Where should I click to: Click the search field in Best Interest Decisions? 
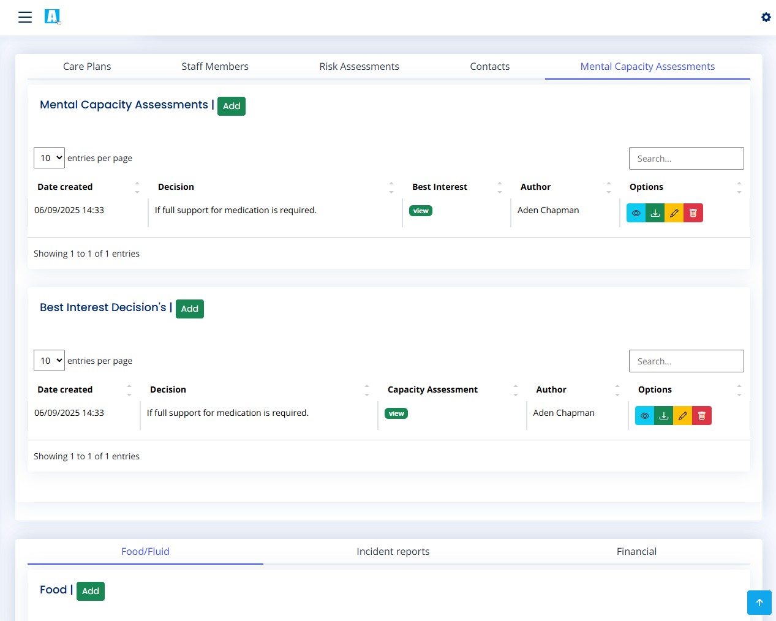(x=686, y=361)
